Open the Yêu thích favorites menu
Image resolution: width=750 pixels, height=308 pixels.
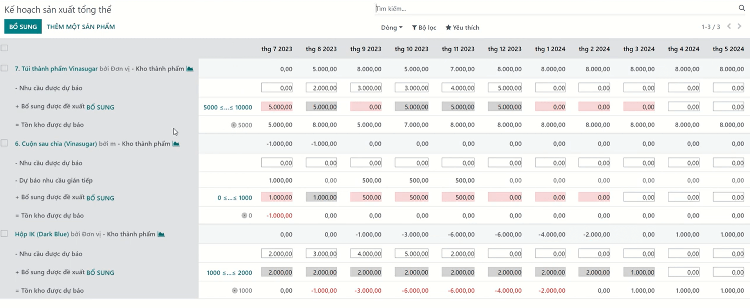click(x=462, y=27)
